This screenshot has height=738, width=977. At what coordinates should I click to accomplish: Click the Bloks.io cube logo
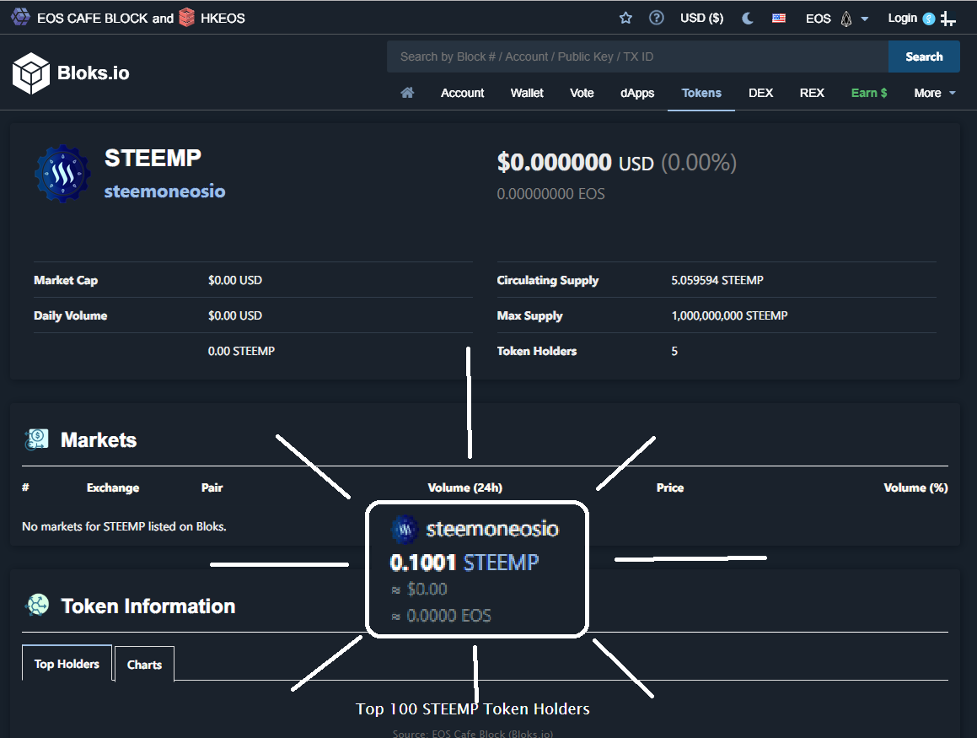pos(31,73)
